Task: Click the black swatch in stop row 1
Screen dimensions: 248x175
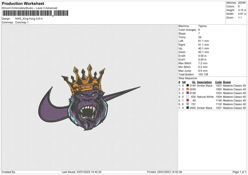Action: (x=188, y=85)
